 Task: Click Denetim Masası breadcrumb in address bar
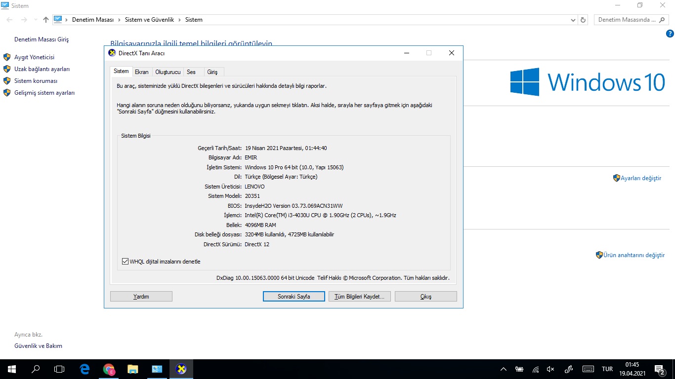(93, 20)
